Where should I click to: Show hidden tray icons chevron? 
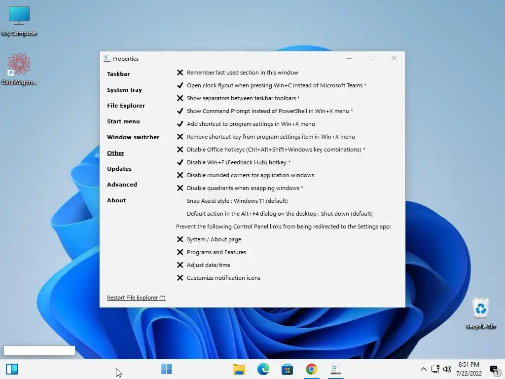424,369
